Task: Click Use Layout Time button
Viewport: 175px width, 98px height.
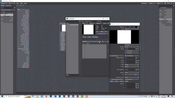Action: pos(102,34)
